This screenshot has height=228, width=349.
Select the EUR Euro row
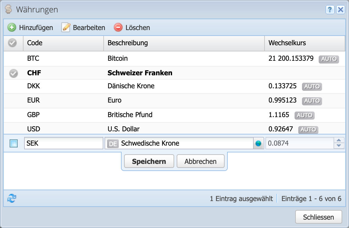139,100
